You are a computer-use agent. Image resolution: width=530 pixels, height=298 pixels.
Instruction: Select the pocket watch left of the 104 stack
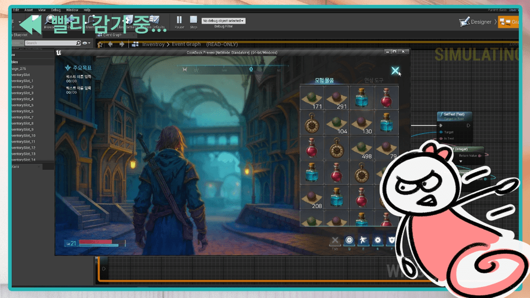(x=311, y=123)
